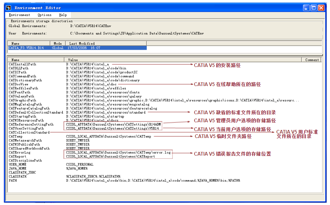330x205 pixels.
Task: Select the CATReport variable
Action: [x=18, y=156]
